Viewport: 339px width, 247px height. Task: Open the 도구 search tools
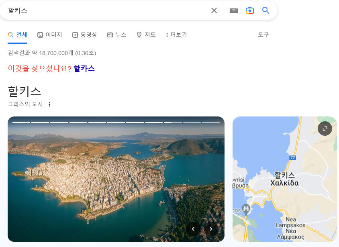point(263,35)
